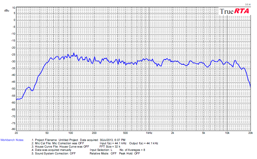Click the '-65' level axis label

coord(13,109)
